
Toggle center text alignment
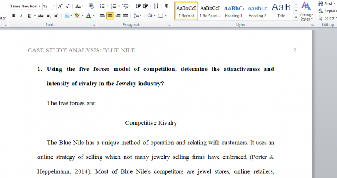[110, 16]
